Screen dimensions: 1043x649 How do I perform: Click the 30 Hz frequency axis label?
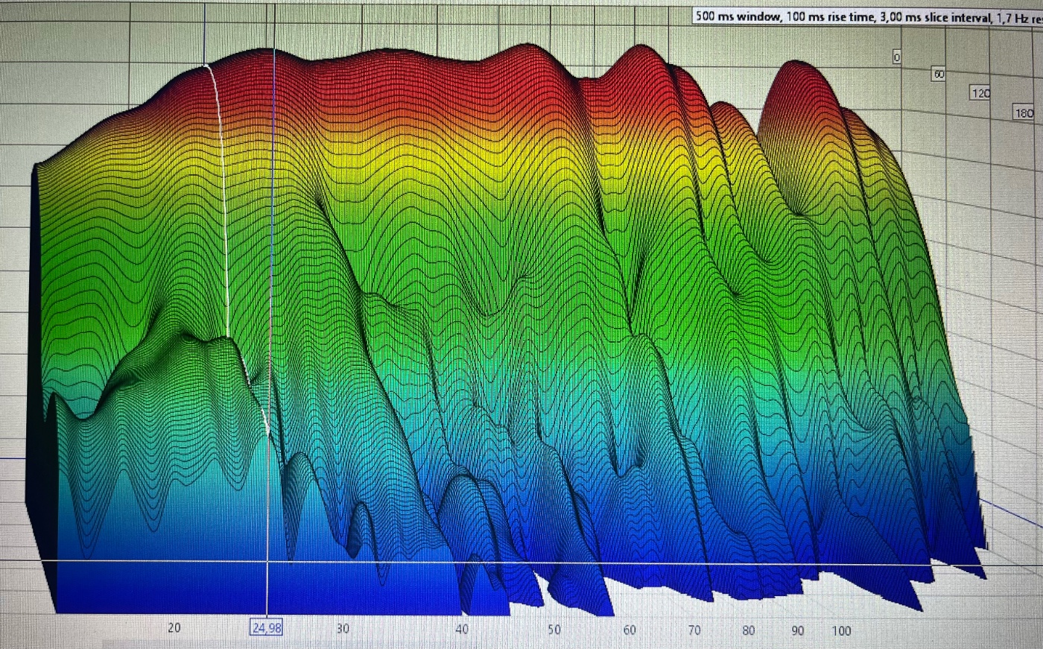(x=342, y=628)
